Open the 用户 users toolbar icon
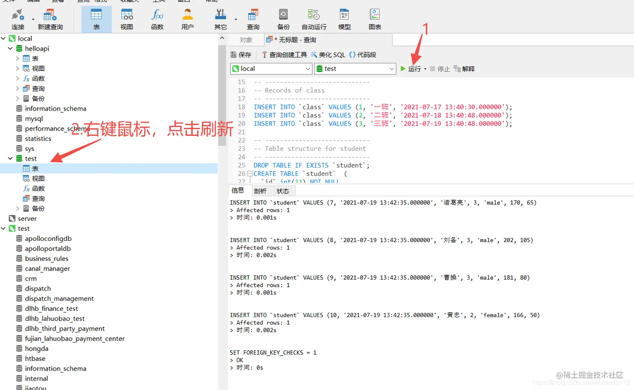Screen dimensions: 634x390 point(187,19)
